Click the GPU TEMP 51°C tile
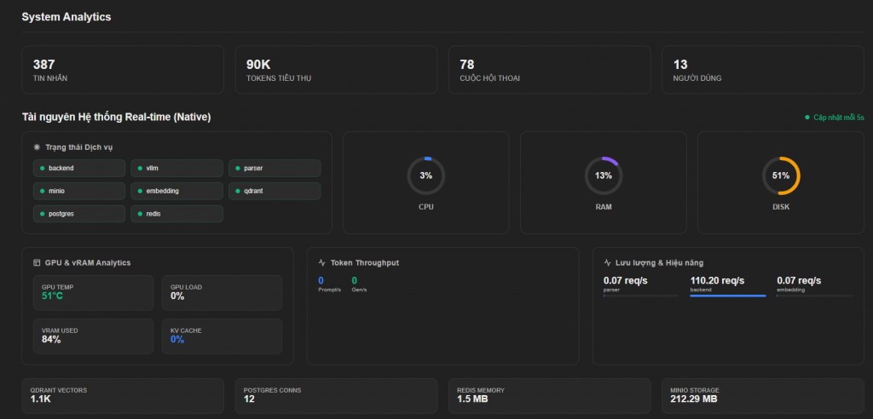 pyautogui.click(x=93, y=293)
